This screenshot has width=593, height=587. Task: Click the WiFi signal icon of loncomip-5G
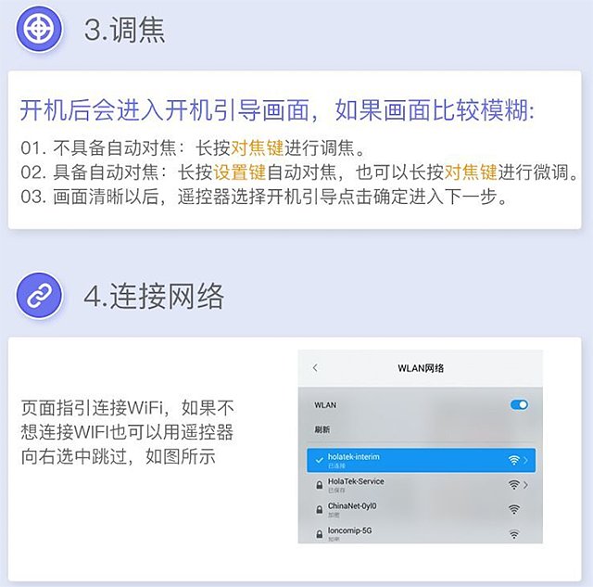[x=513, y=534]
